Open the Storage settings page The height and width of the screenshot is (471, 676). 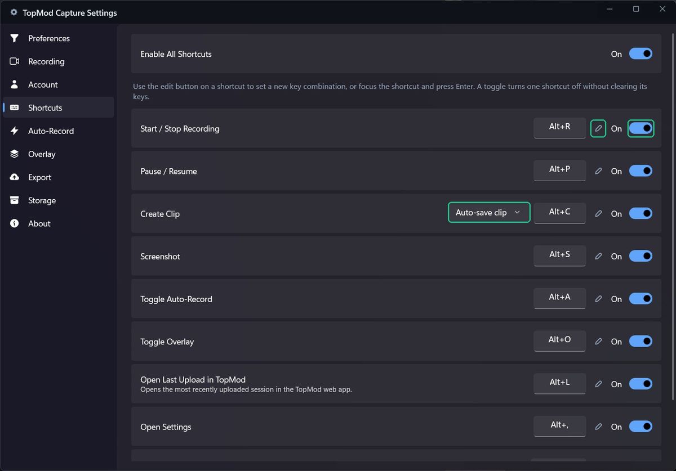point(58,200)
